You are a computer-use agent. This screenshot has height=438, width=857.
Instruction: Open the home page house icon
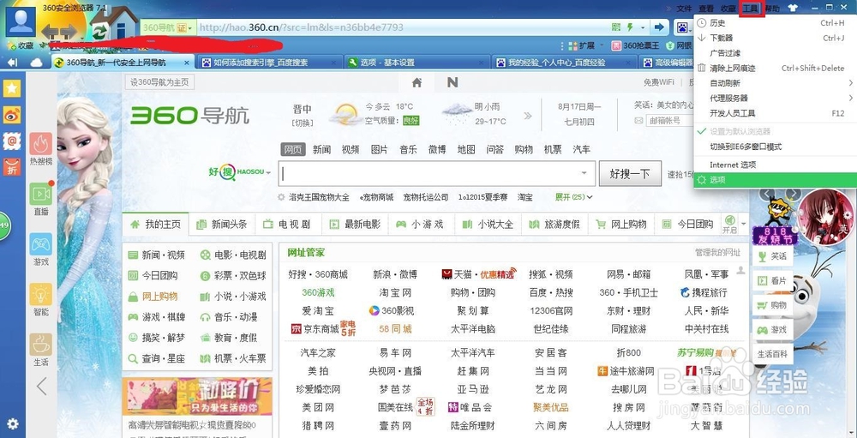(123, 23)
